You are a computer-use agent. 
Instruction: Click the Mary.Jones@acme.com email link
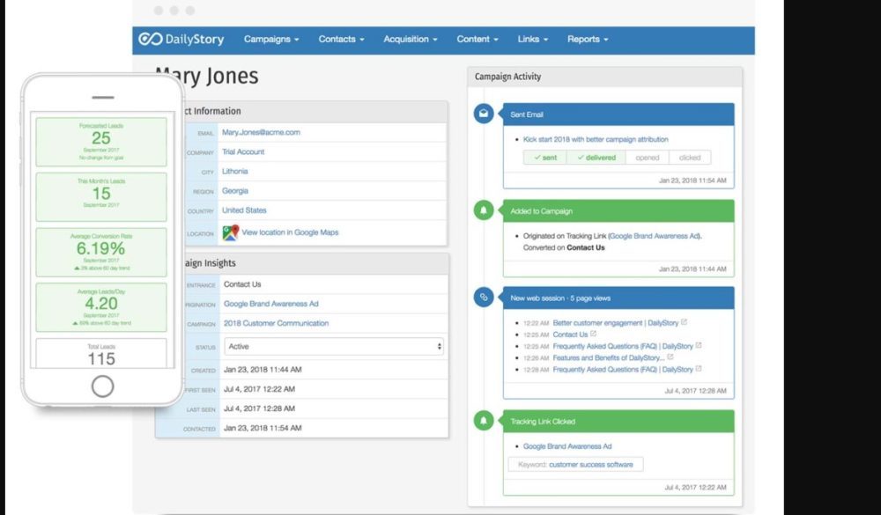click(261, 132)
